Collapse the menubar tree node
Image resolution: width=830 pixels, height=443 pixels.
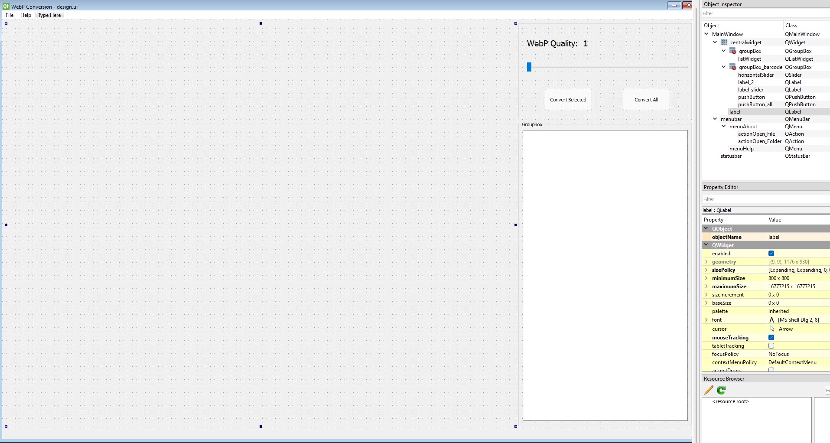tap(715, 119)
